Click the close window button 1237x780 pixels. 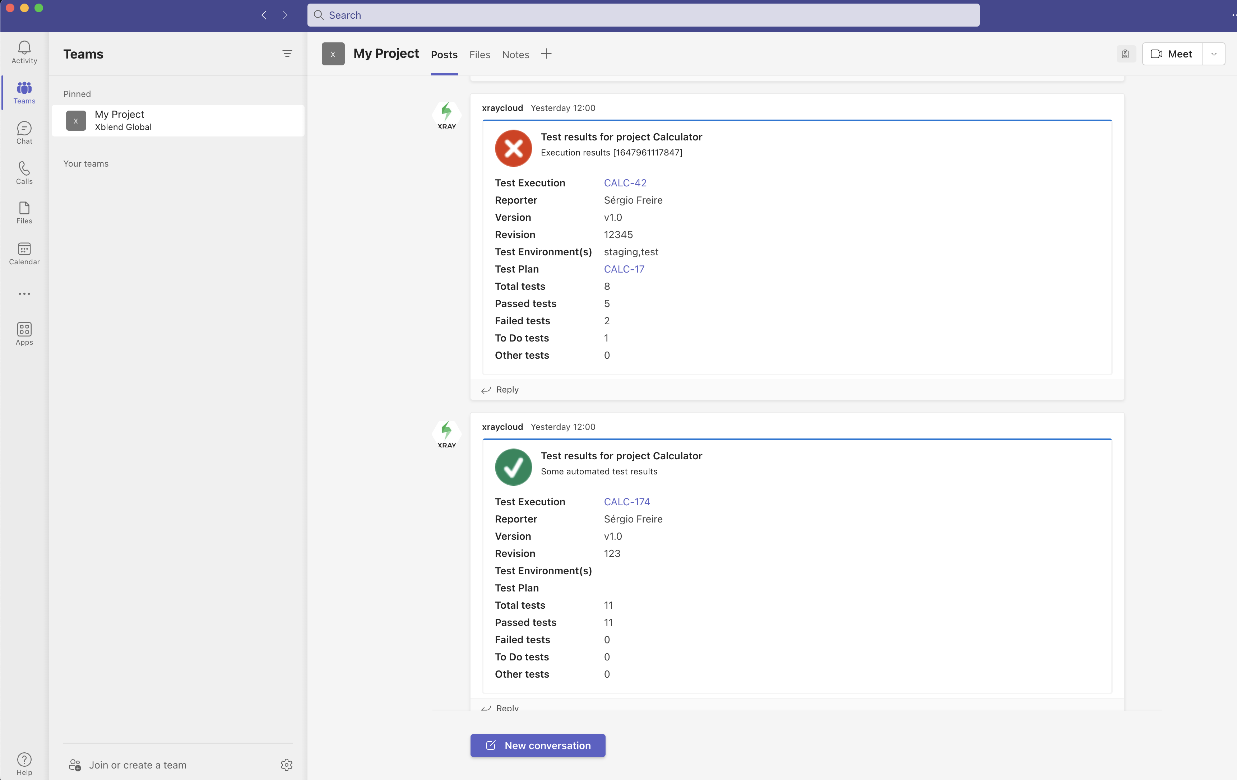(x=10, y=8)
